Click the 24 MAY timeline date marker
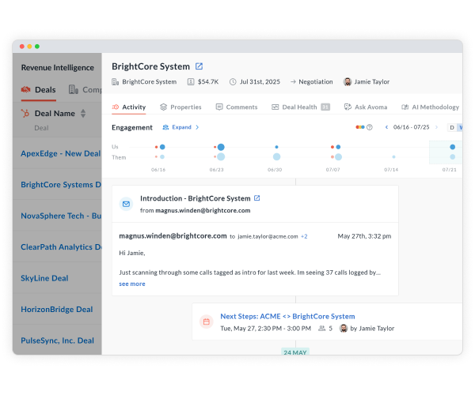 point(295,352)
